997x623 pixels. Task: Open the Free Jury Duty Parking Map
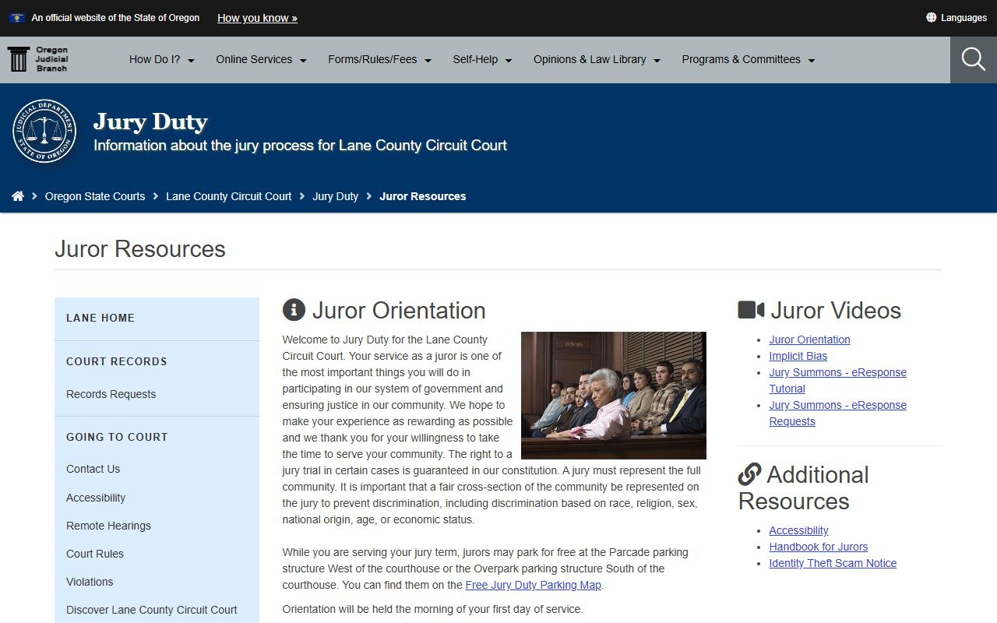point(534,585)
